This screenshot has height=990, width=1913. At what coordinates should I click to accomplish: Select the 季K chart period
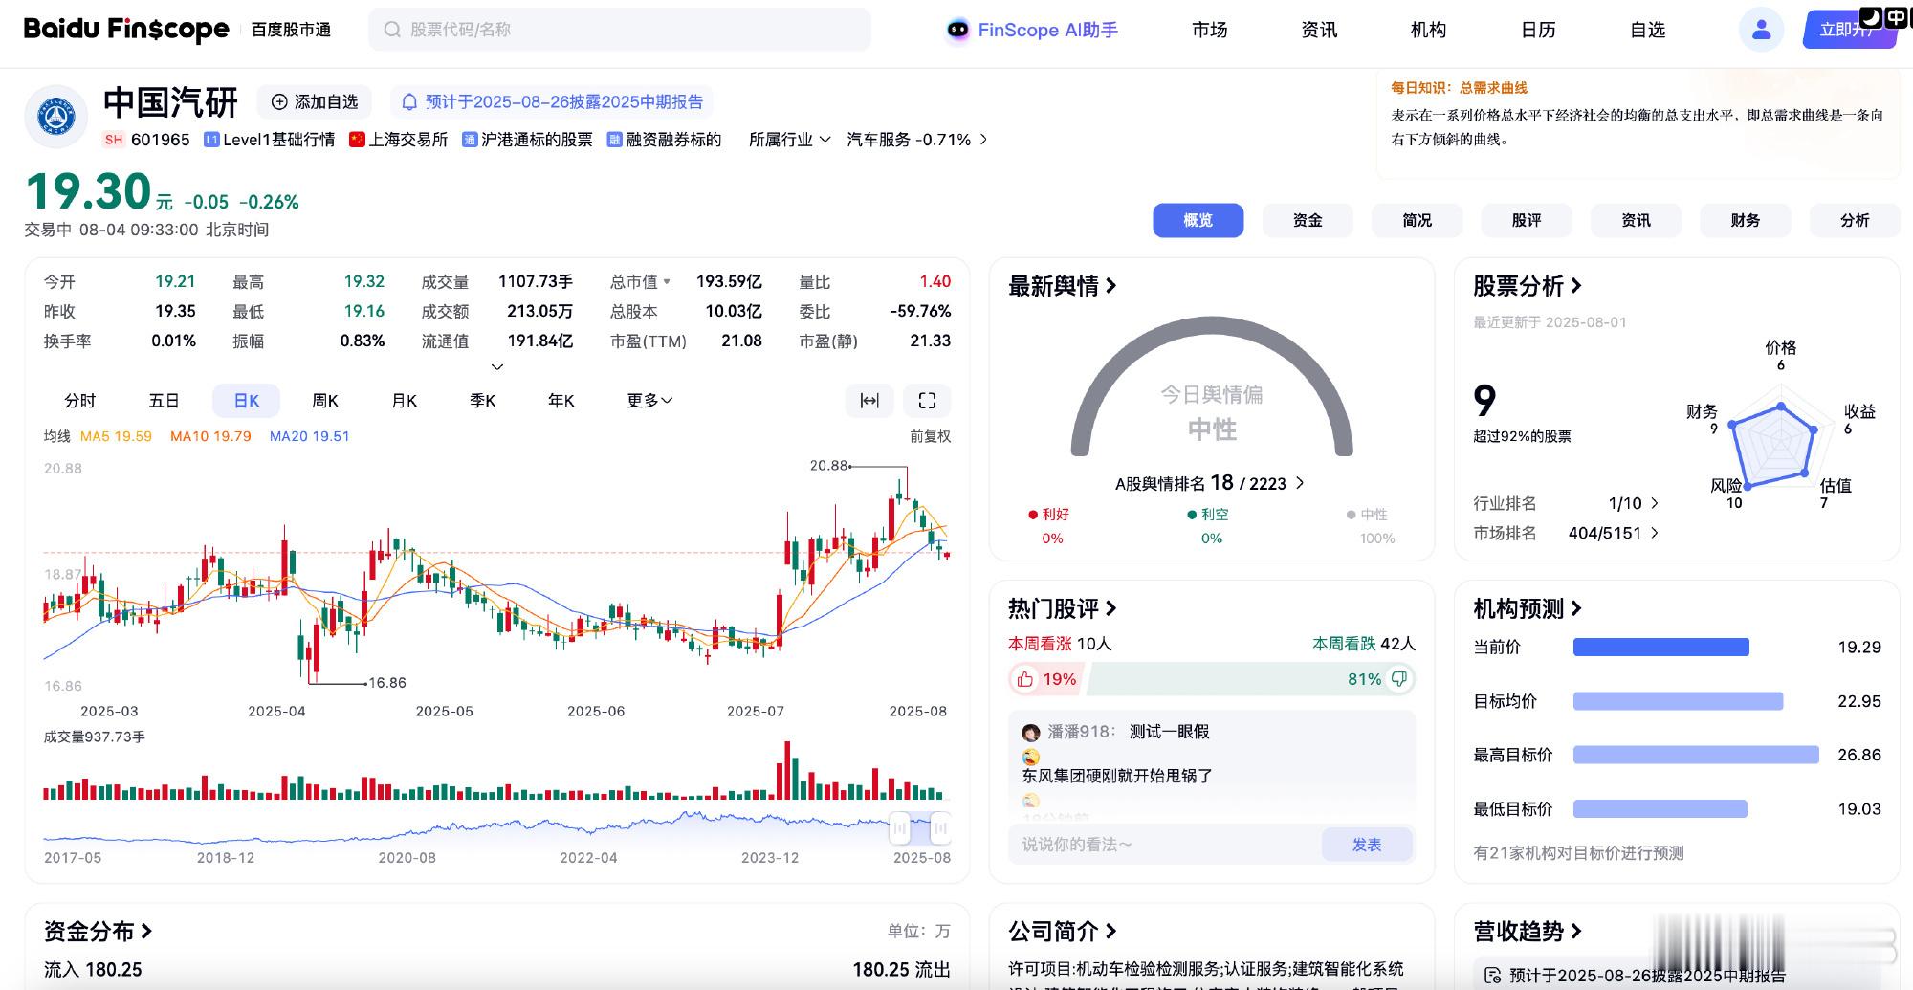483,401
